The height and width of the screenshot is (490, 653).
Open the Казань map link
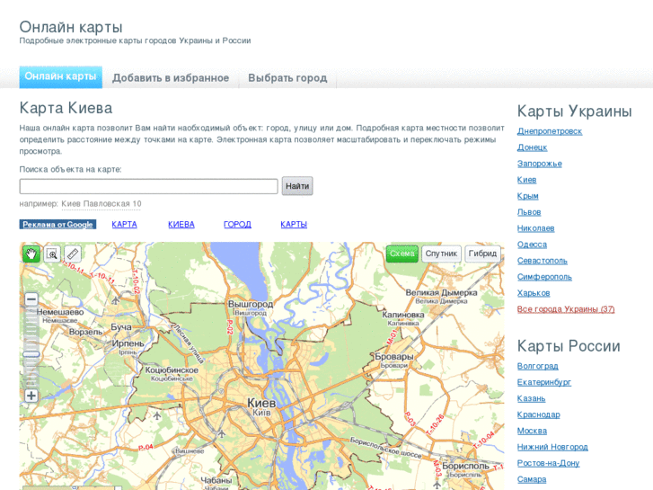[531, 398]
